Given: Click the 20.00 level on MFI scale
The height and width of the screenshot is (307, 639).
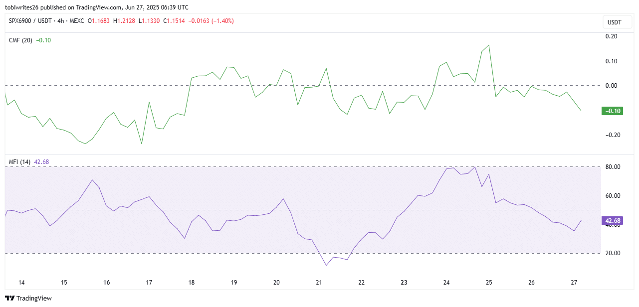Looking at the screenshot, I should (x=612, y=253).
